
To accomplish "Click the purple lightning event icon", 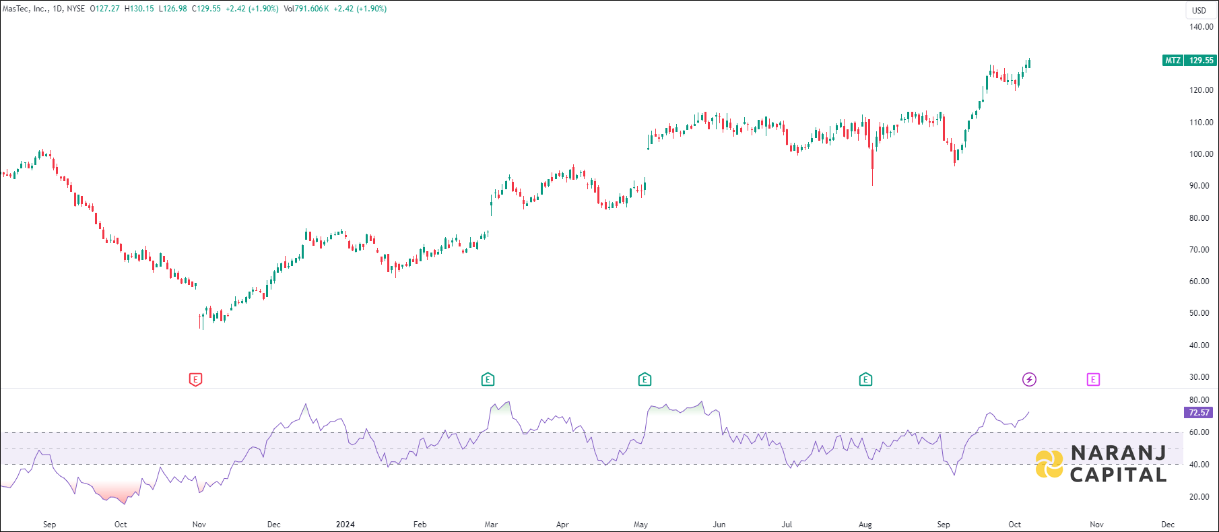I will 1029,380.
